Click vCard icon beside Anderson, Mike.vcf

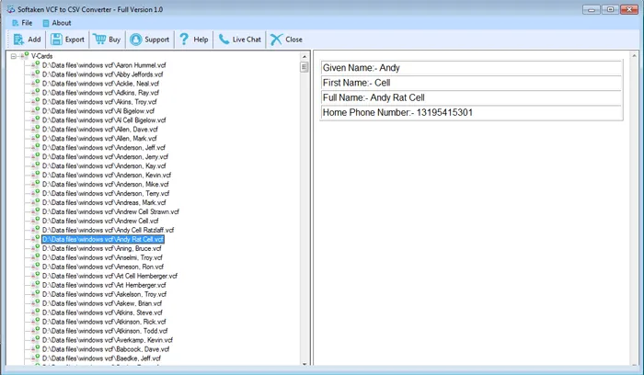coord(35,184)
